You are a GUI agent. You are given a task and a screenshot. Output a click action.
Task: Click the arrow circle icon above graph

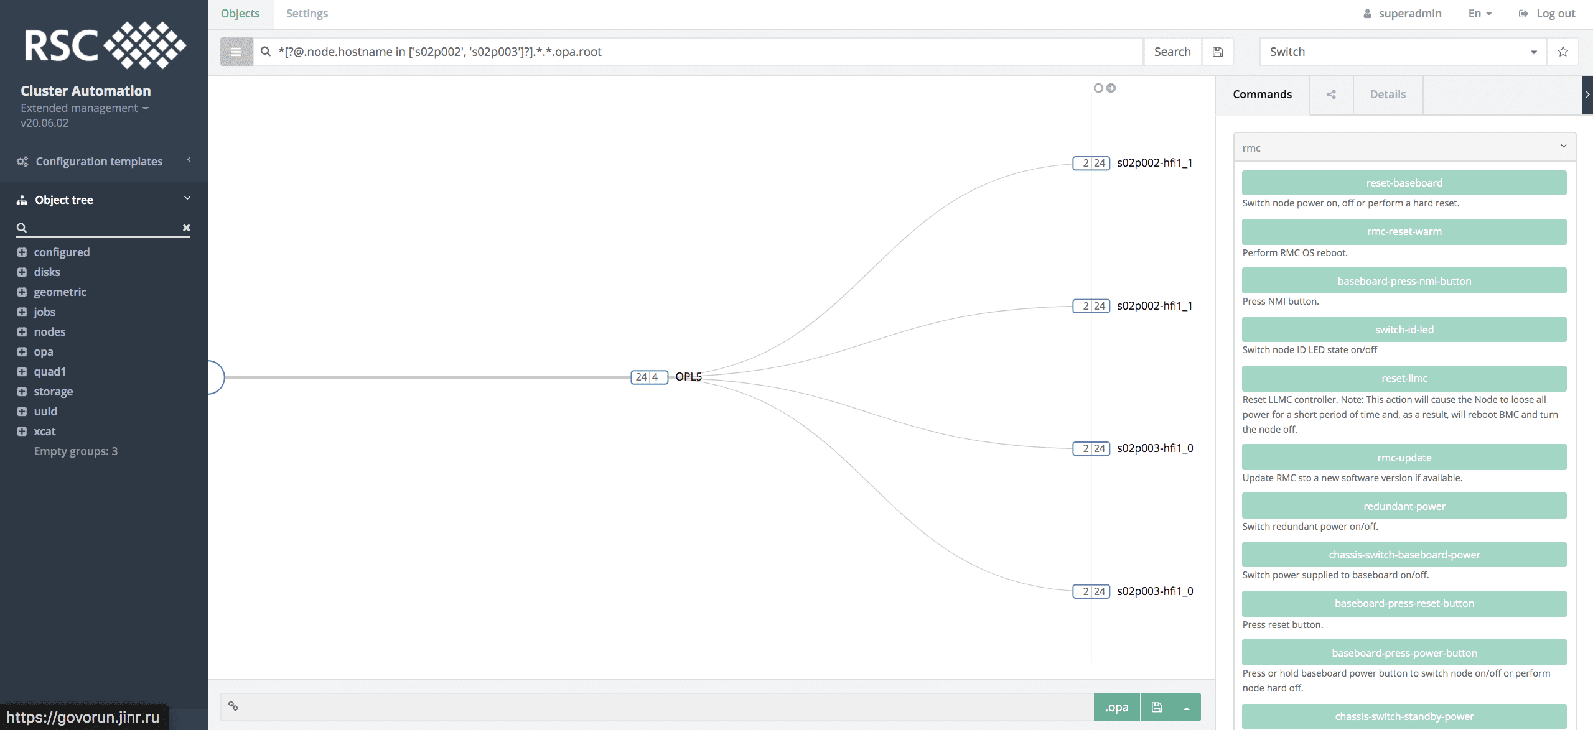1111,88
